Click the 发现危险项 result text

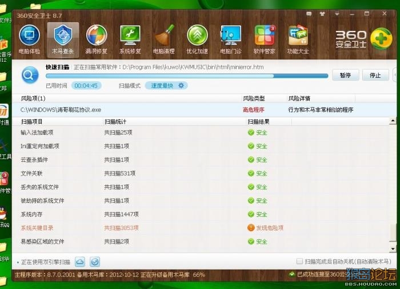pyautogui.click(x=270, y=228)
